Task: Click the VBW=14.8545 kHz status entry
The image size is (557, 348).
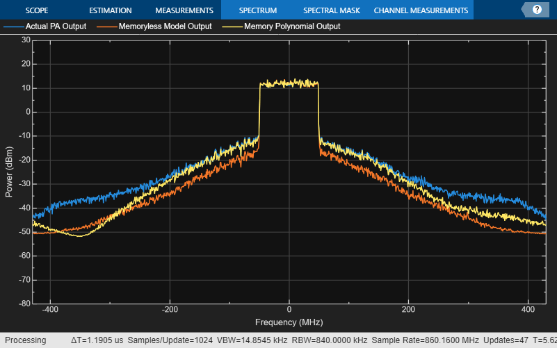Action: click(x=252, y=340)
